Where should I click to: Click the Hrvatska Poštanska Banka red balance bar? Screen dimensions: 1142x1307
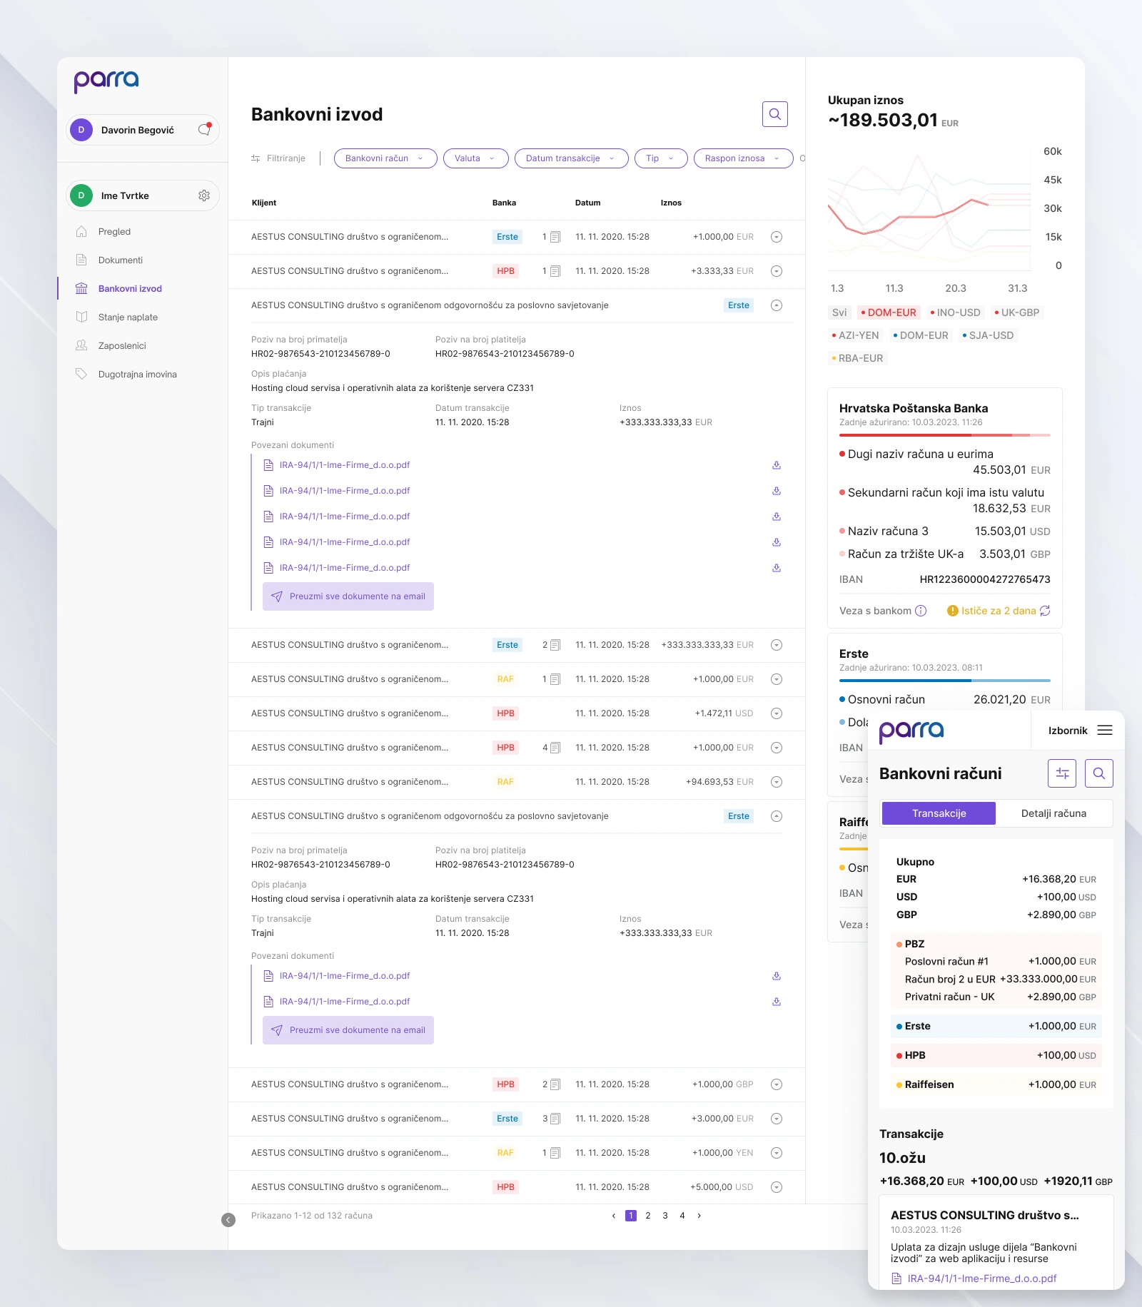click(945, 434)
